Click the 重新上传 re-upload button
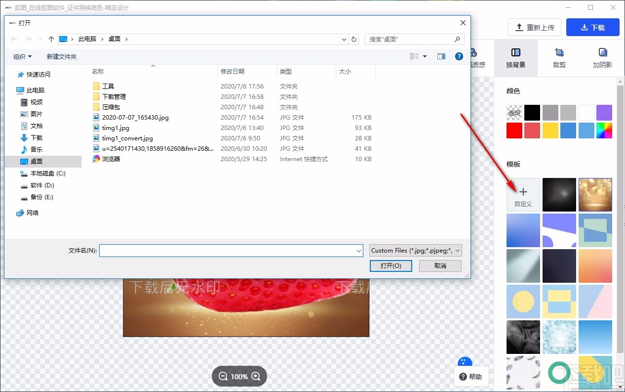The height and width of the screenshot is (392, 625). click(x=535, y=28)
